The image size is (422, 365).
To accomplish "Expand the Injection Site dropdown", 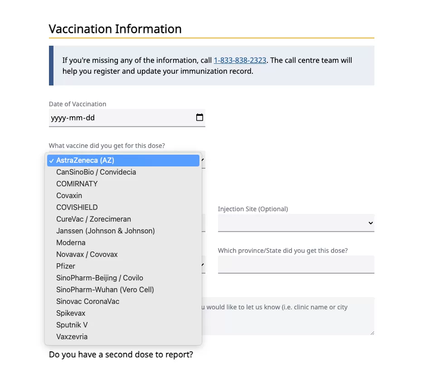I will 296,223.
